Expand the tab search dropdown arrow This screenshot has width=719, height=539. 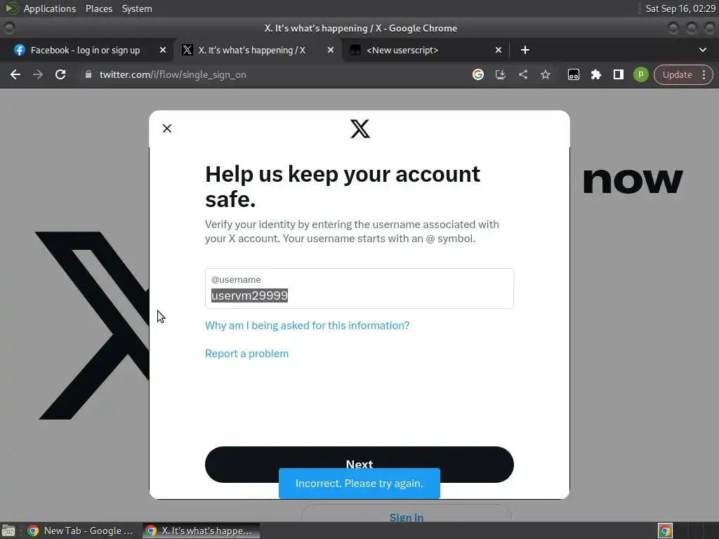click(x=702, y=50)
